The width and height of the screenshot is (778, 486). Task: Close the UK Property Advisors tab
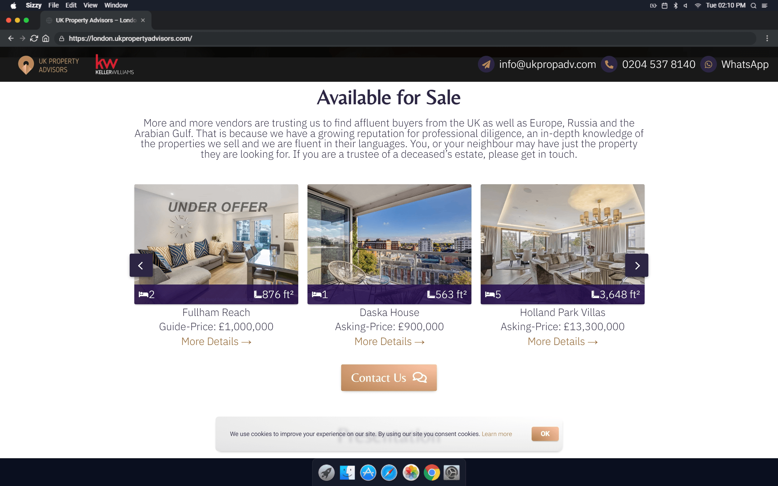(x=143, y=20)
